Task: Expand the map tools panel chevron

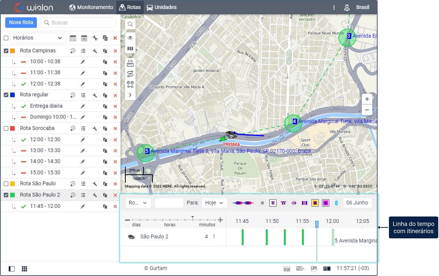Action: [130, 95]
